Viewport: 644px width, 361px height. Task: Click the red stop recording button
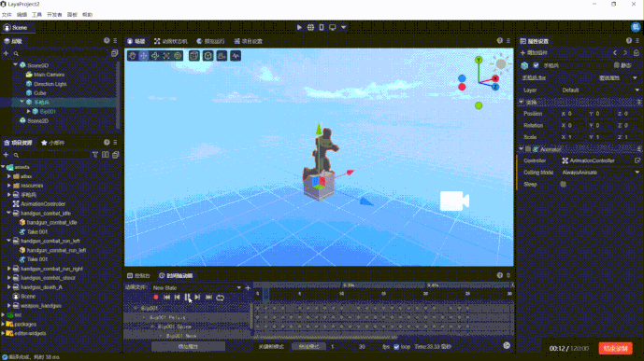tap(615, 348)
